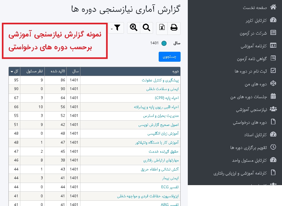This screenshot has height=206, width=282.
Task: Print the report with printer icon
Action: tap(174, 28)
